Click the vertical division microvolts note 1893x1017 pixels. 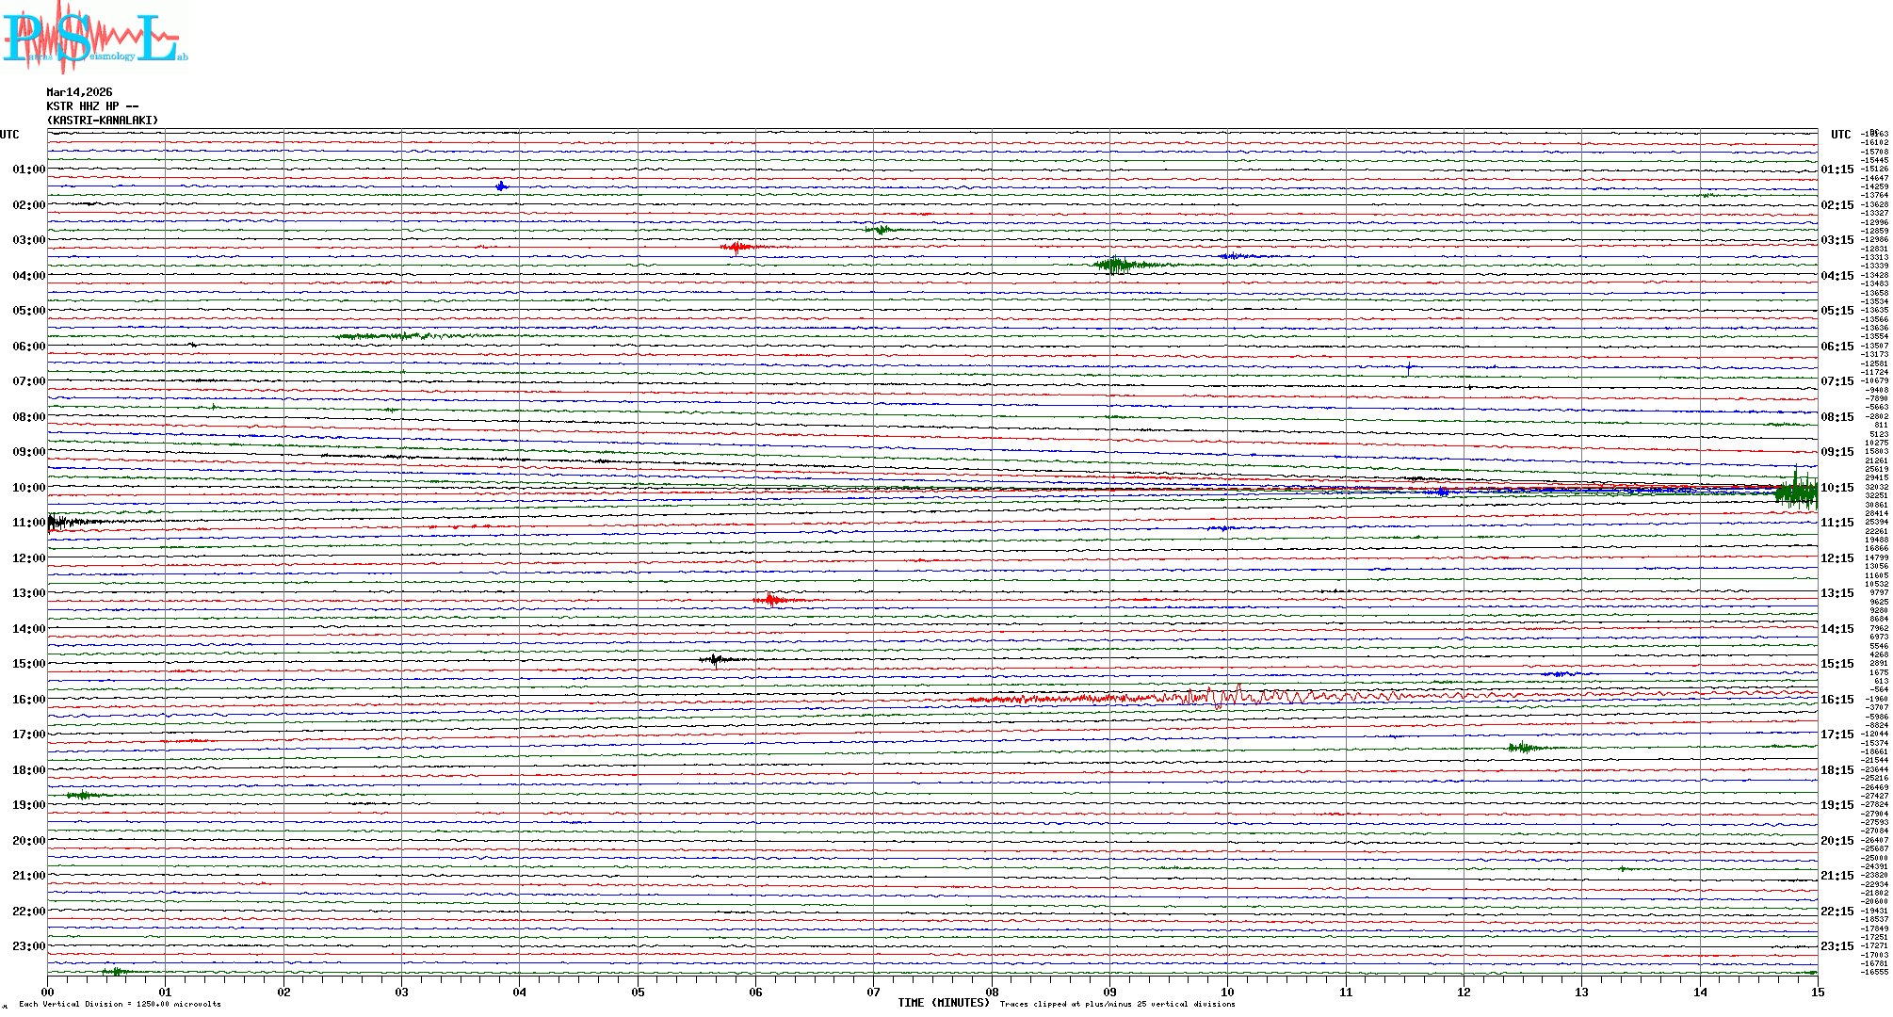[120, 1004]
